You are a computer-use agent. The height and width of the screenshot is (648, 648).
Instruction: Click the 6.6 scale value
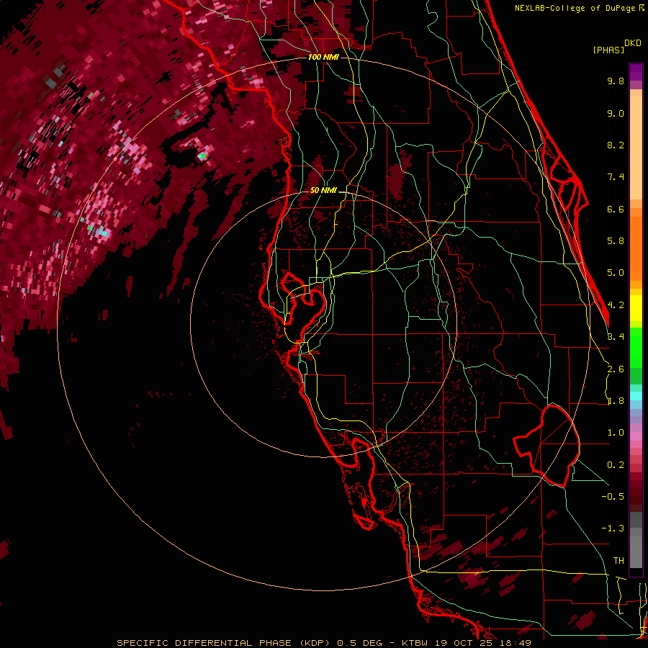point(616,209)
